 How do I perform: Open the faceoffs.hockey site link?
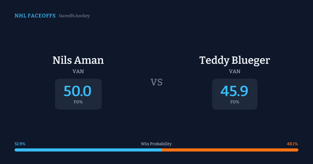coord(74,16)
